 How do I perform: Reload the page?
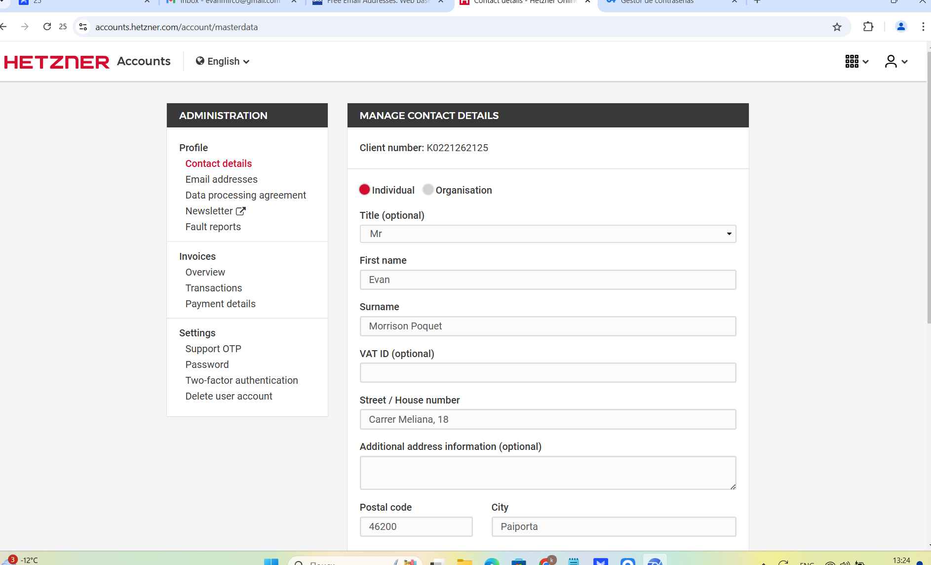(x=47, y=27)
